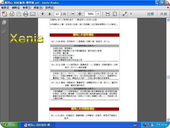Open the 檢視(V) menu
The image size is (170, 128).
27,8
